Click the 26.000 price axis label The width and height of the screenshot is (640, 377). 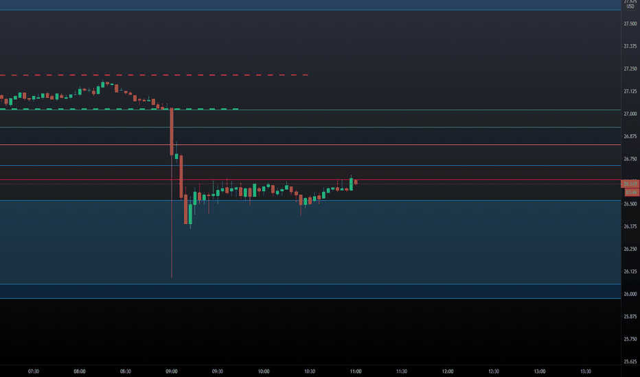(x=630, y=294)
